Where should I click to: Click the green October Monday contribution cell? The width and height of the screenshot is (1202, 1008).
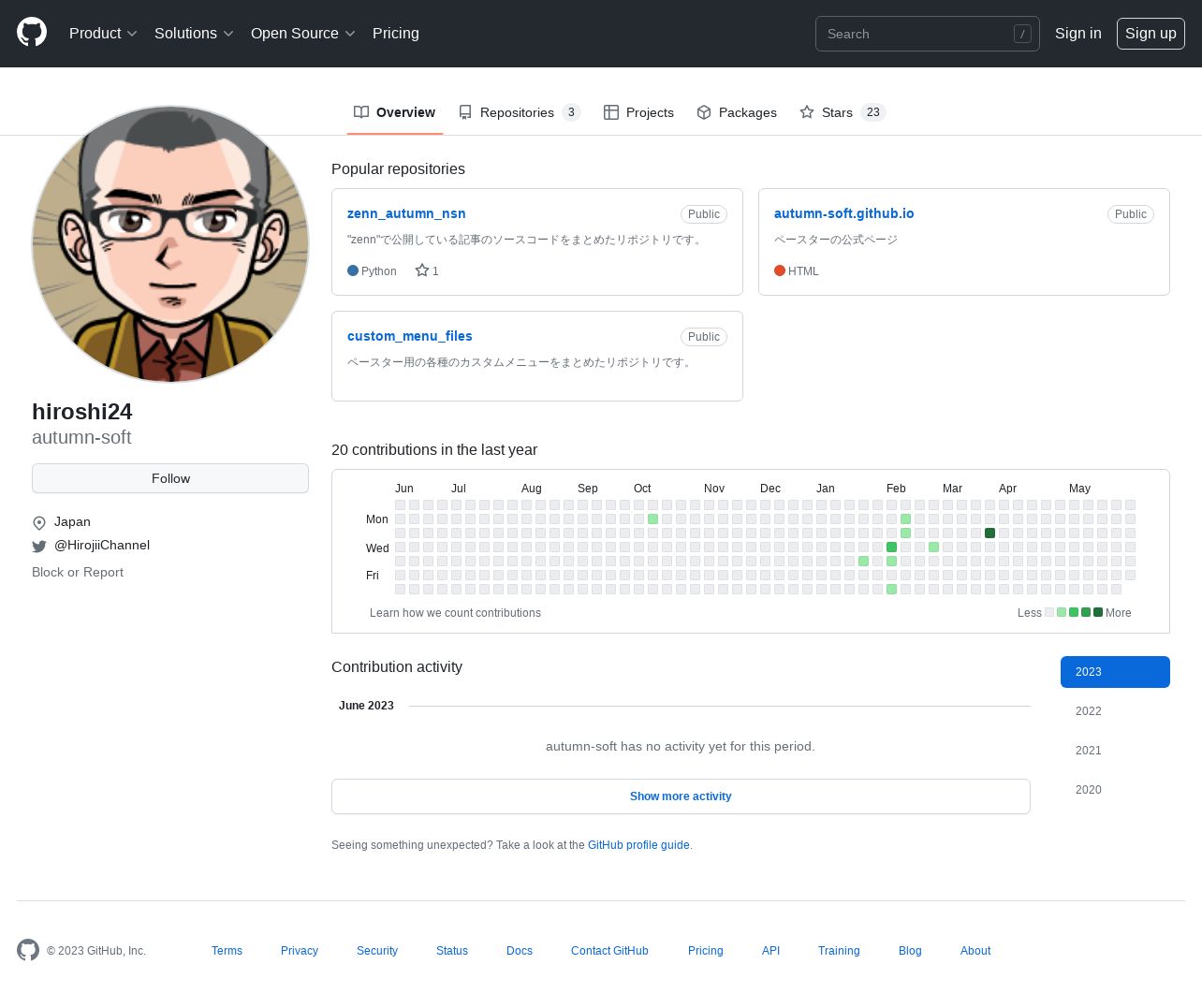[652, 519]
